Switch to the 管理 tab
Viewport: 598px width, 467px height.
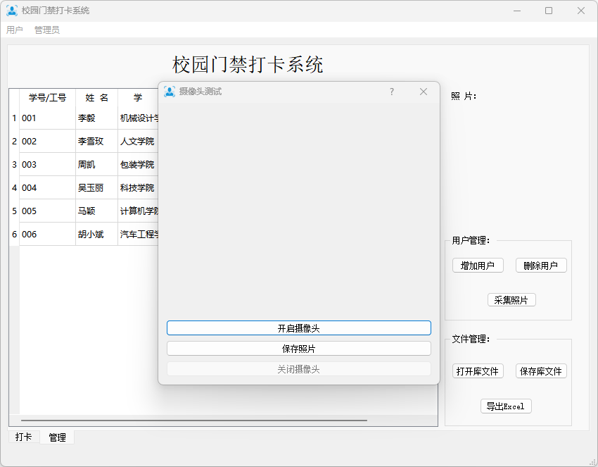point(57,437)
